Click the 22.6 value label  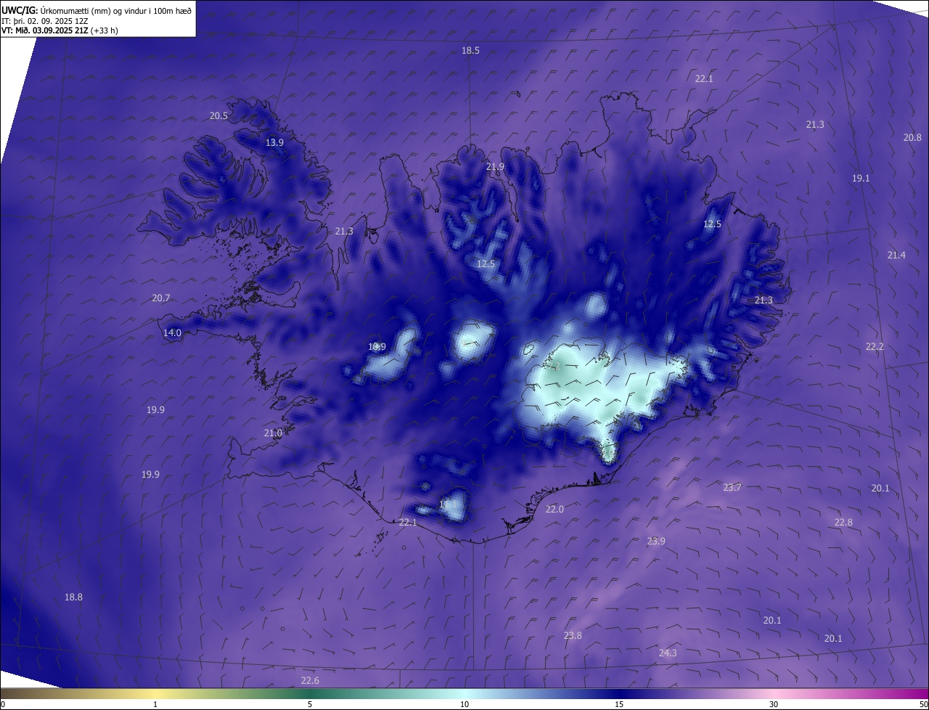310,680
